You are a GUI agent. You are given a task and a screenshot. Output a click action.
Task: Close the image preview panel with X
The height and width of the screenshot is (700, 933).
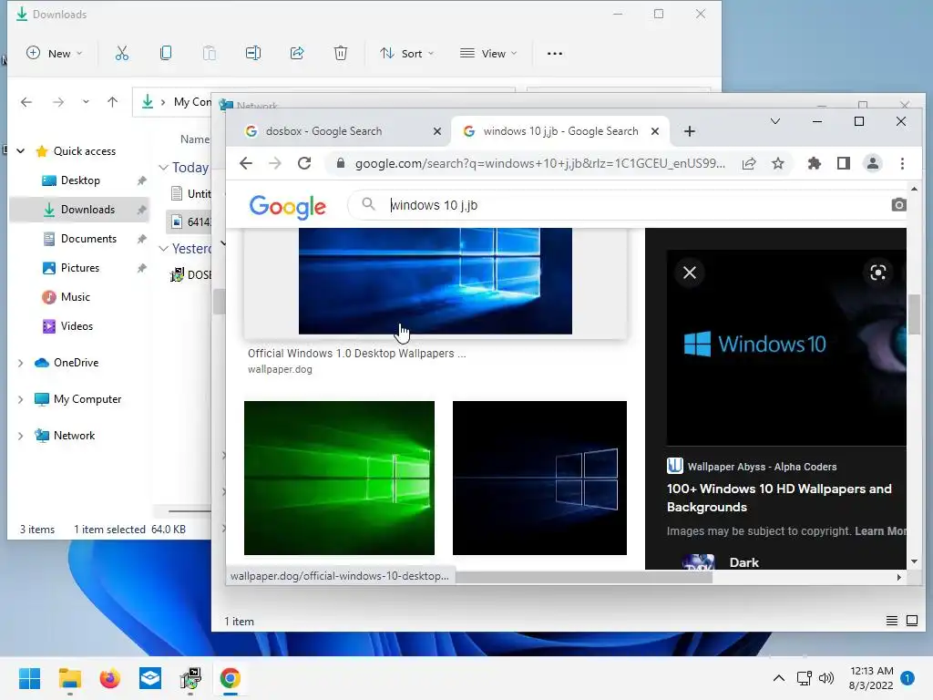pos(690,273)
